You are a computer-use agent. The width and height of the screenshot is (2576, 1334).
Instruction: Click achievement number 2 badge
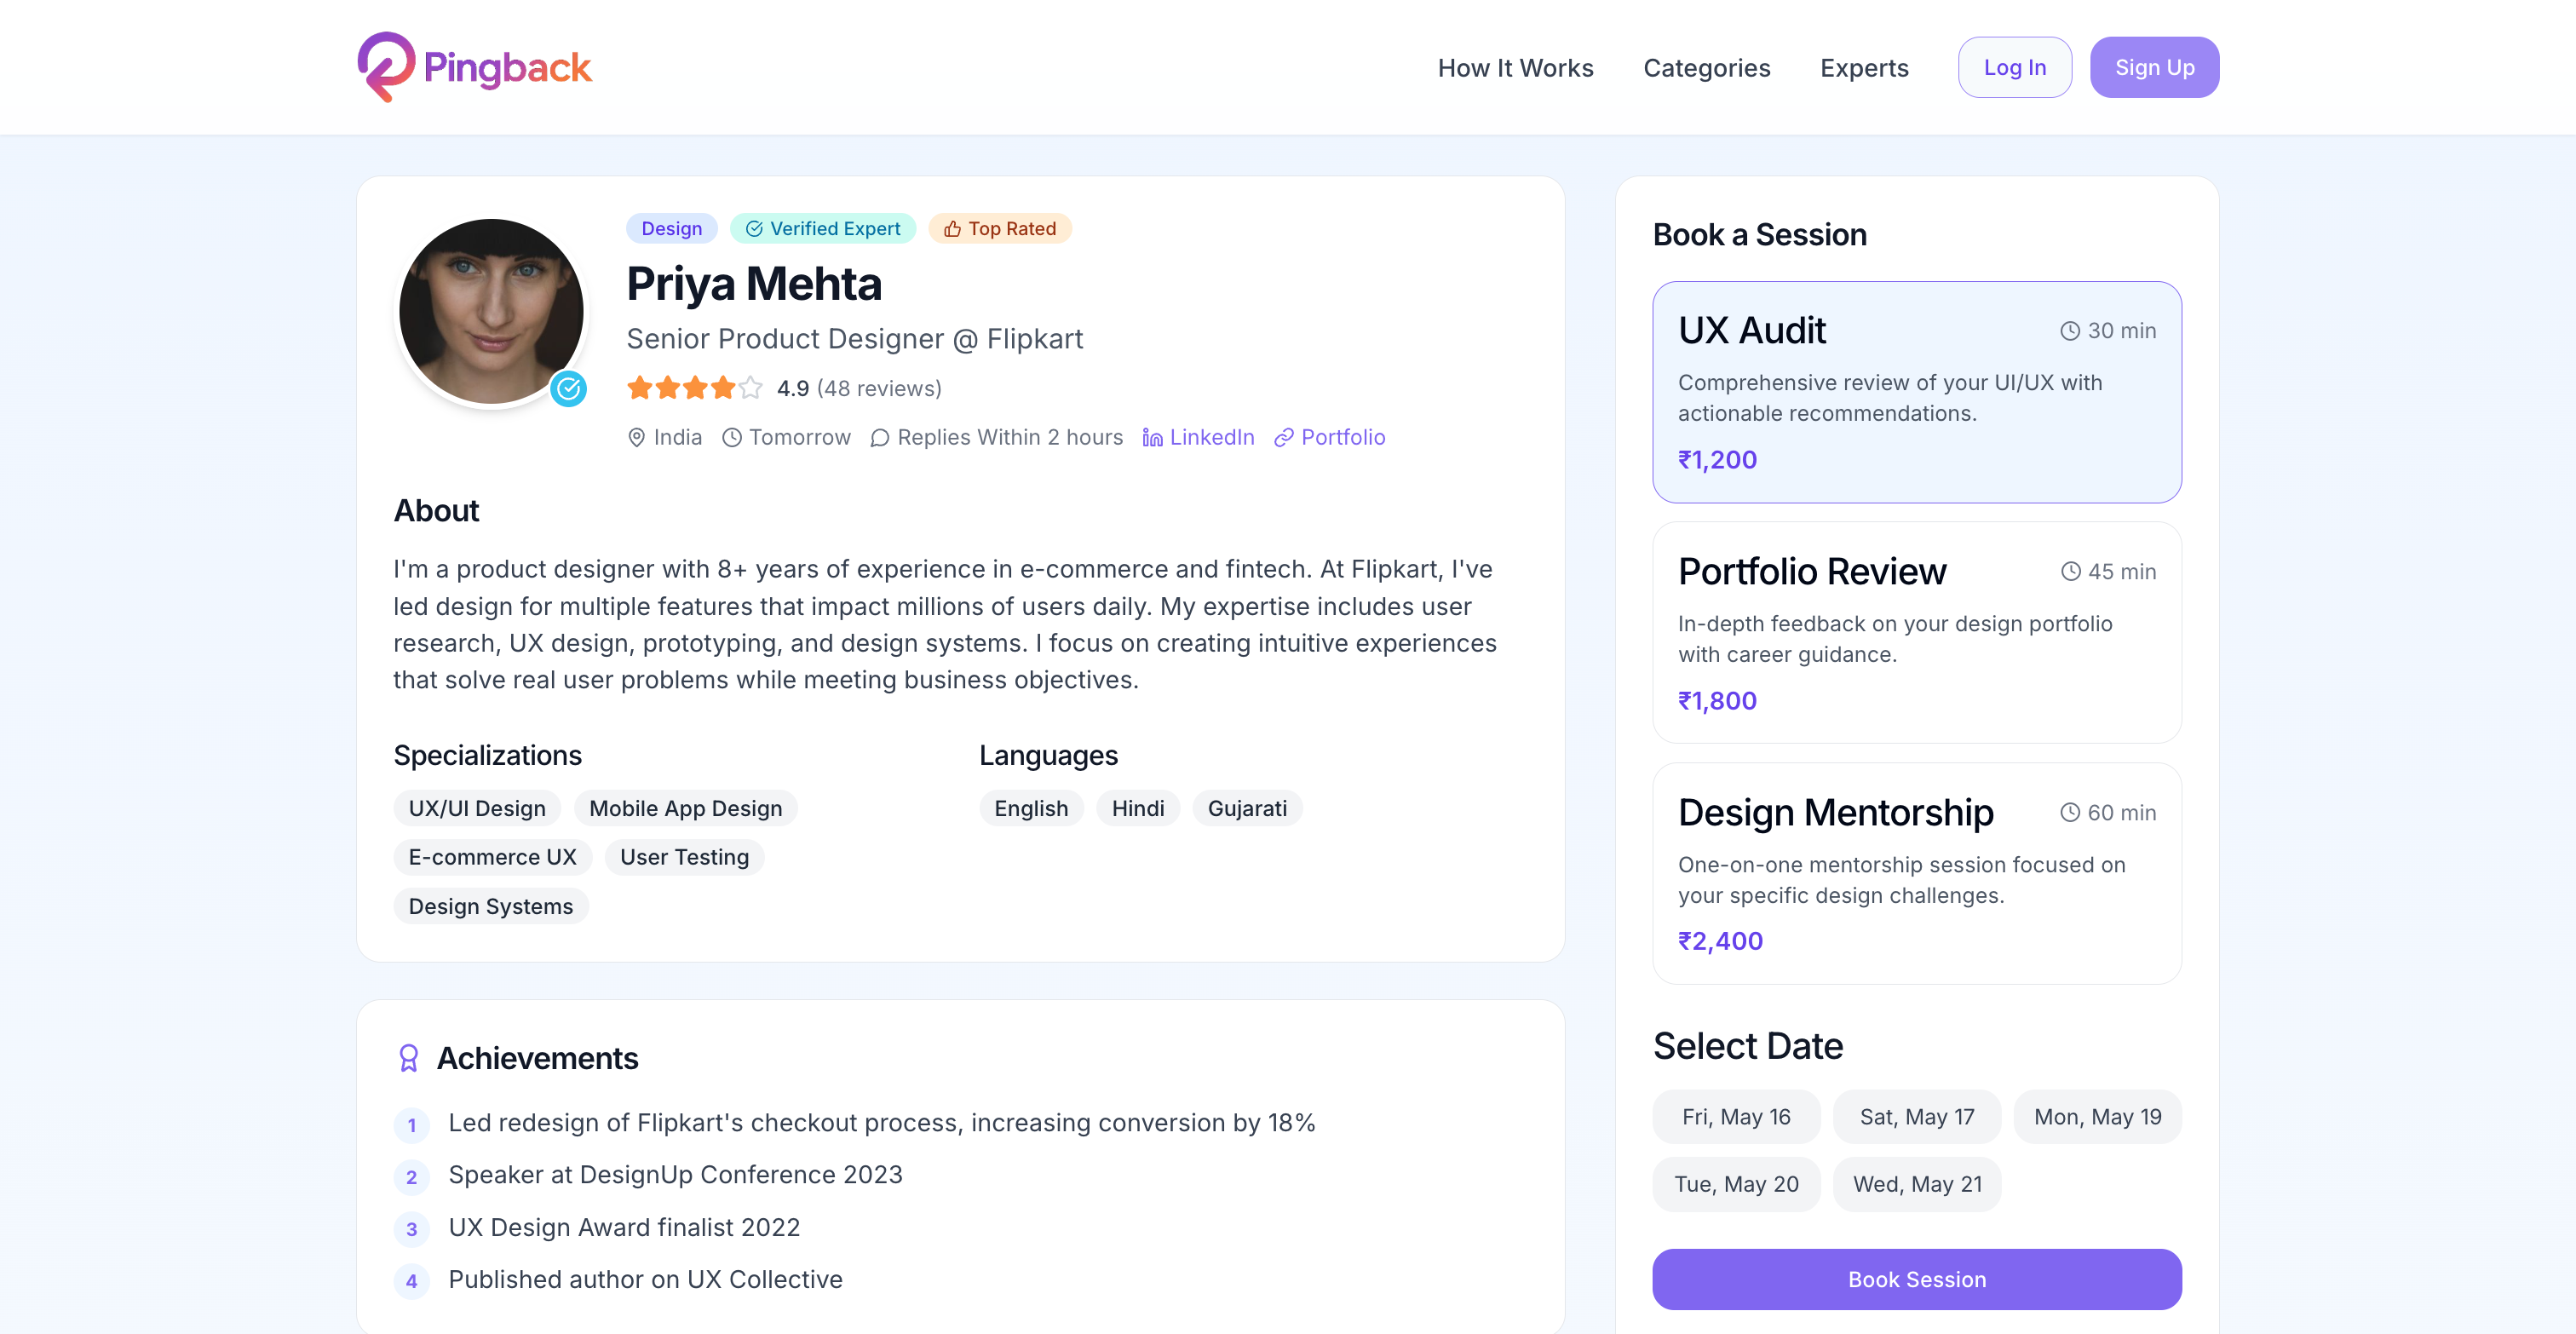point(411,1177)
